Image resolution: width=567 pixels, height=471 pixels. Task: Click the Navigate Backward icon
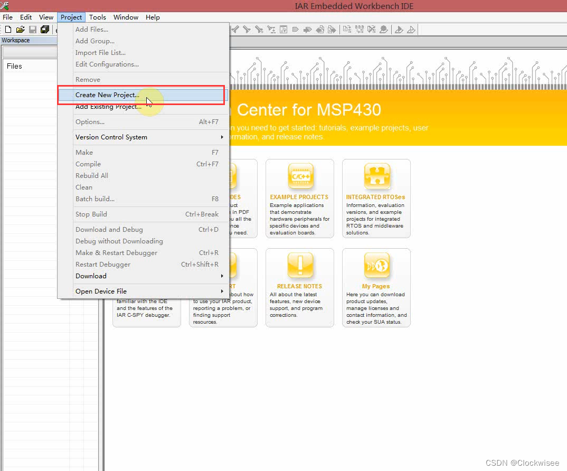pos(320,30)
